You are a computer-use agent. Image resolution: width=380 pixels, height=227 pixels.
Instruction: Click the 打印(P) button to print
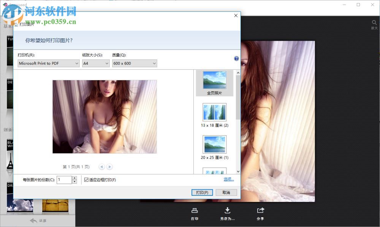coord(202,192)
